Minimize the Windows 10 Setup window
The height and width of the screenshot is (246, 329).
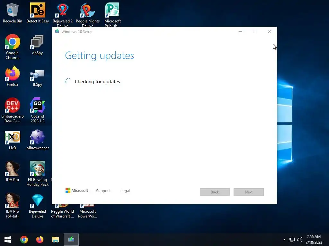point(240,32)
